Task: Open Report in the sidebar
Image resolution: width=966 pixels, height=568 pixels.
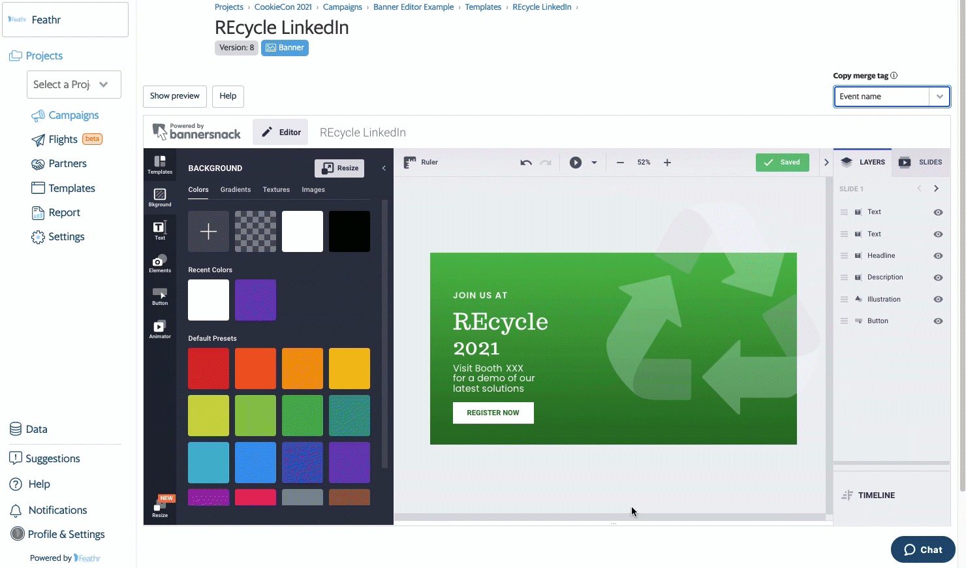Action: point(55,213)
